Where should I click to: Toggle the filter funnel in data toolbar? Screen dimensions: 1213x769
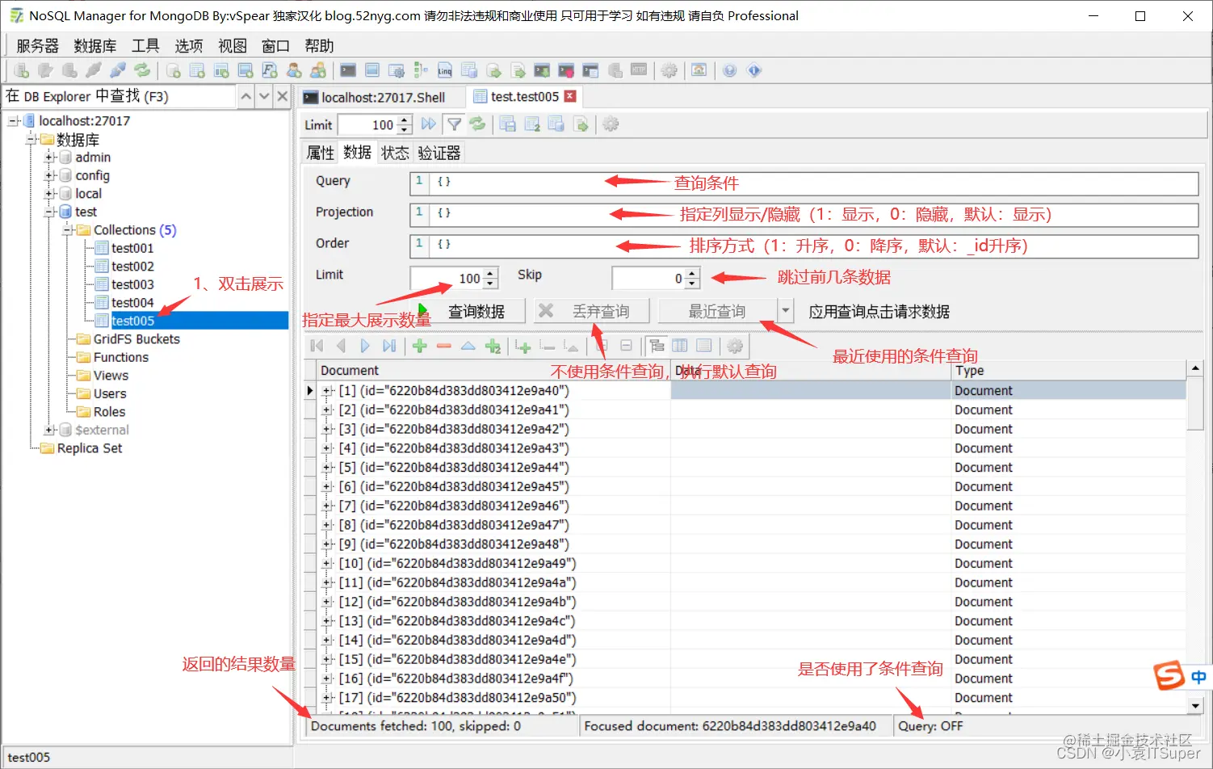(455, 124)
